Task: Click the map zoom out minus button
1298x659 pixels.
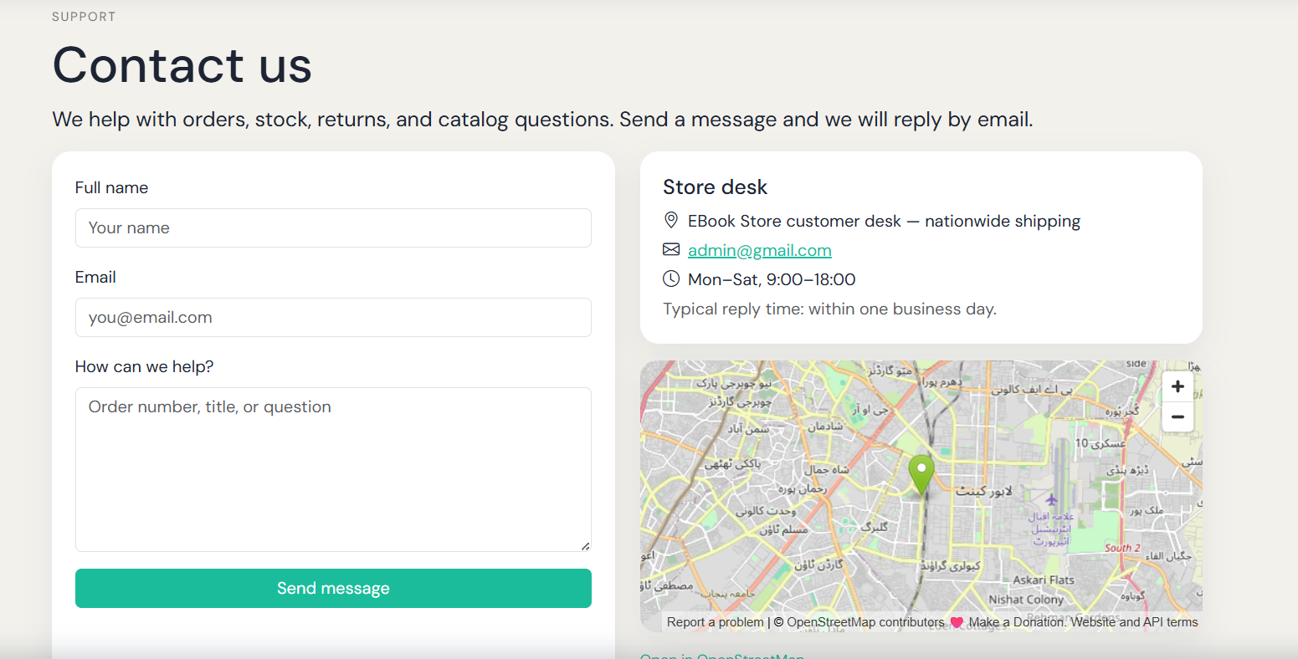Action: click(x=1177, y=416)
